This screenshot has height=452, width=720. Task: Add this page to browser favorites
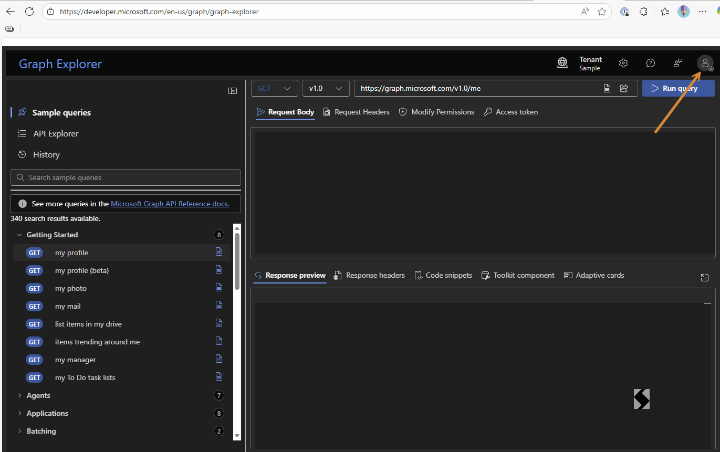coord(602,12)
